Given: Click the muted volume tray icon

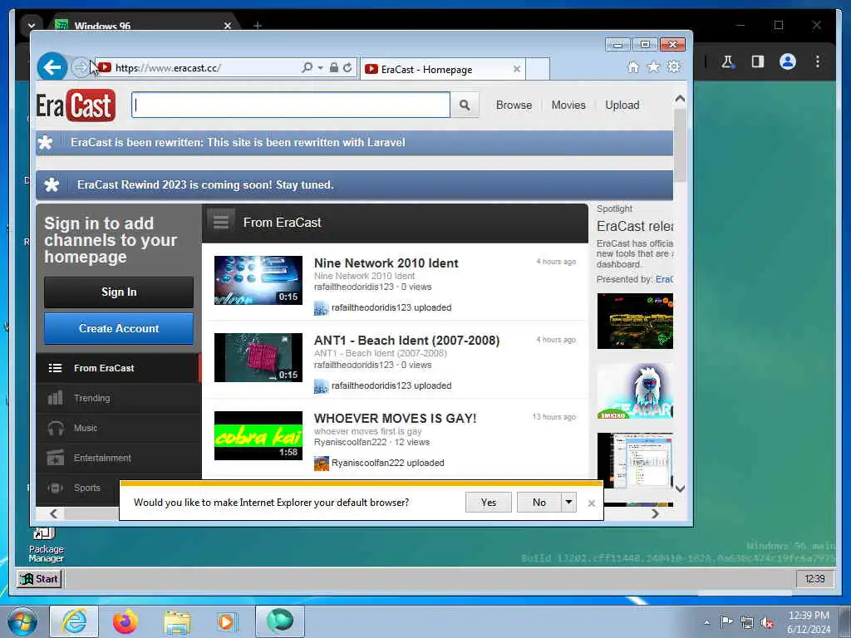Looking at the screenshot, I should point(767,623).
